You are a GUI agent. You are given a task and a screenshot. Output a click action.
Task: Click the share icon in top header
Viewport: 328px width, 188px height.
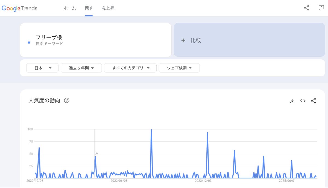(306, 8)
